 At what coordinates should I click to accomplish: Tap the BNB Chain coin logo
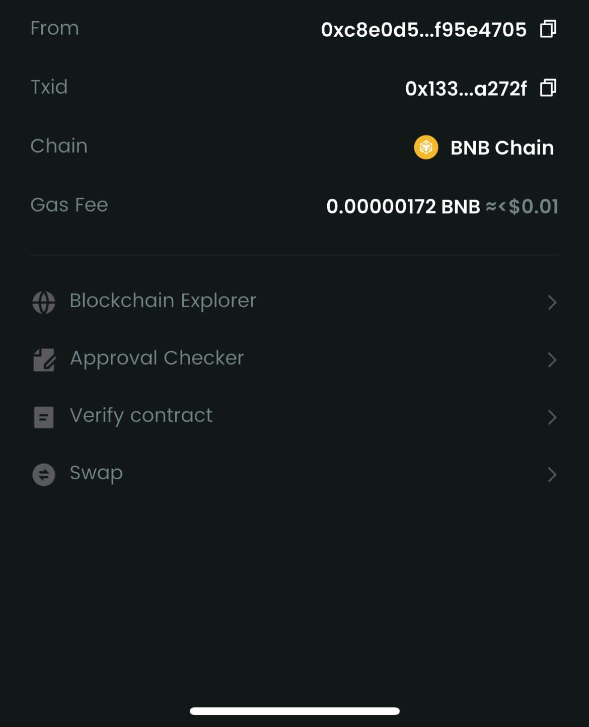(426, 148)
